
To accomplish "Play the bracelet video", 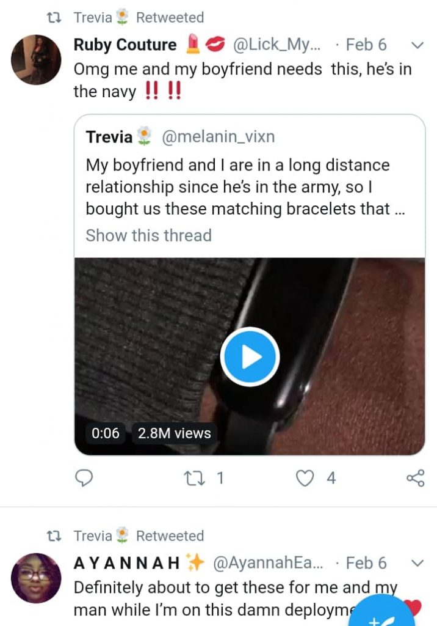I will click(250, 357).
